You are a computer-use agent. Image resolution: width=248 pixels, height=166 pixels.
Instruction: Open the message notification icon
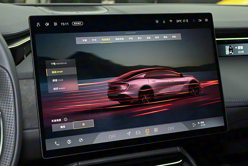tap(206, 20)
